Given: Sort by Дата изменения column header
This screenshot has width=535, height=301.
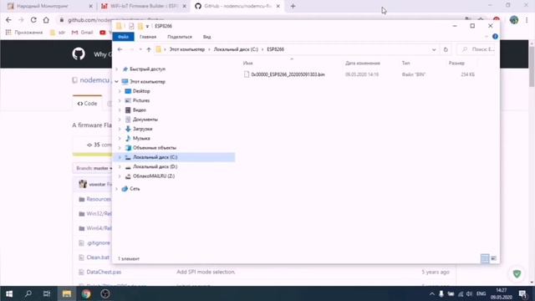Looking at the screenshot, I should (362, 64).
